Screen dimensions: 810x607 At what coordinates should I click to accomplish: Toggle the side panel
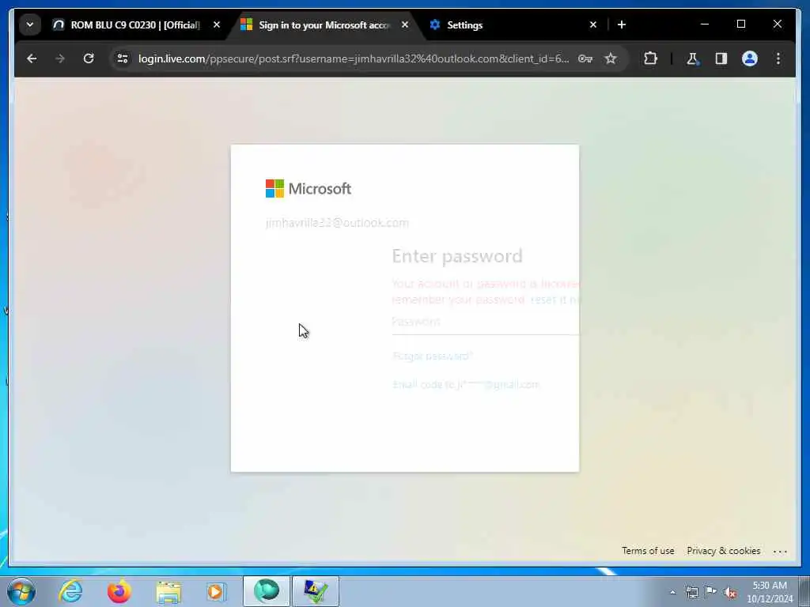pos(721,58)
